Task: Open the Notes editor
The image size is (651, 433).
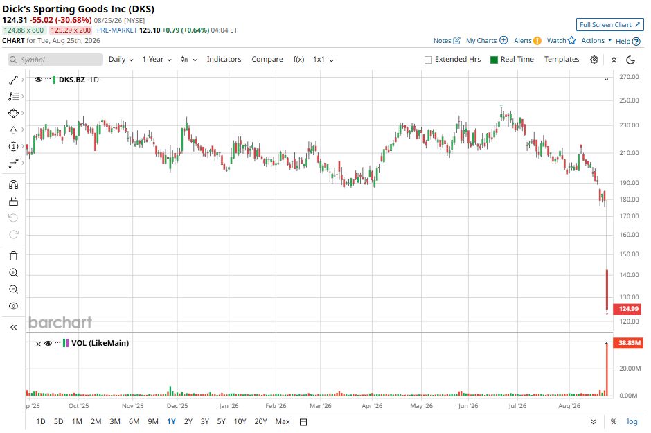Action: pyautogui.click(x=447, y=40)
